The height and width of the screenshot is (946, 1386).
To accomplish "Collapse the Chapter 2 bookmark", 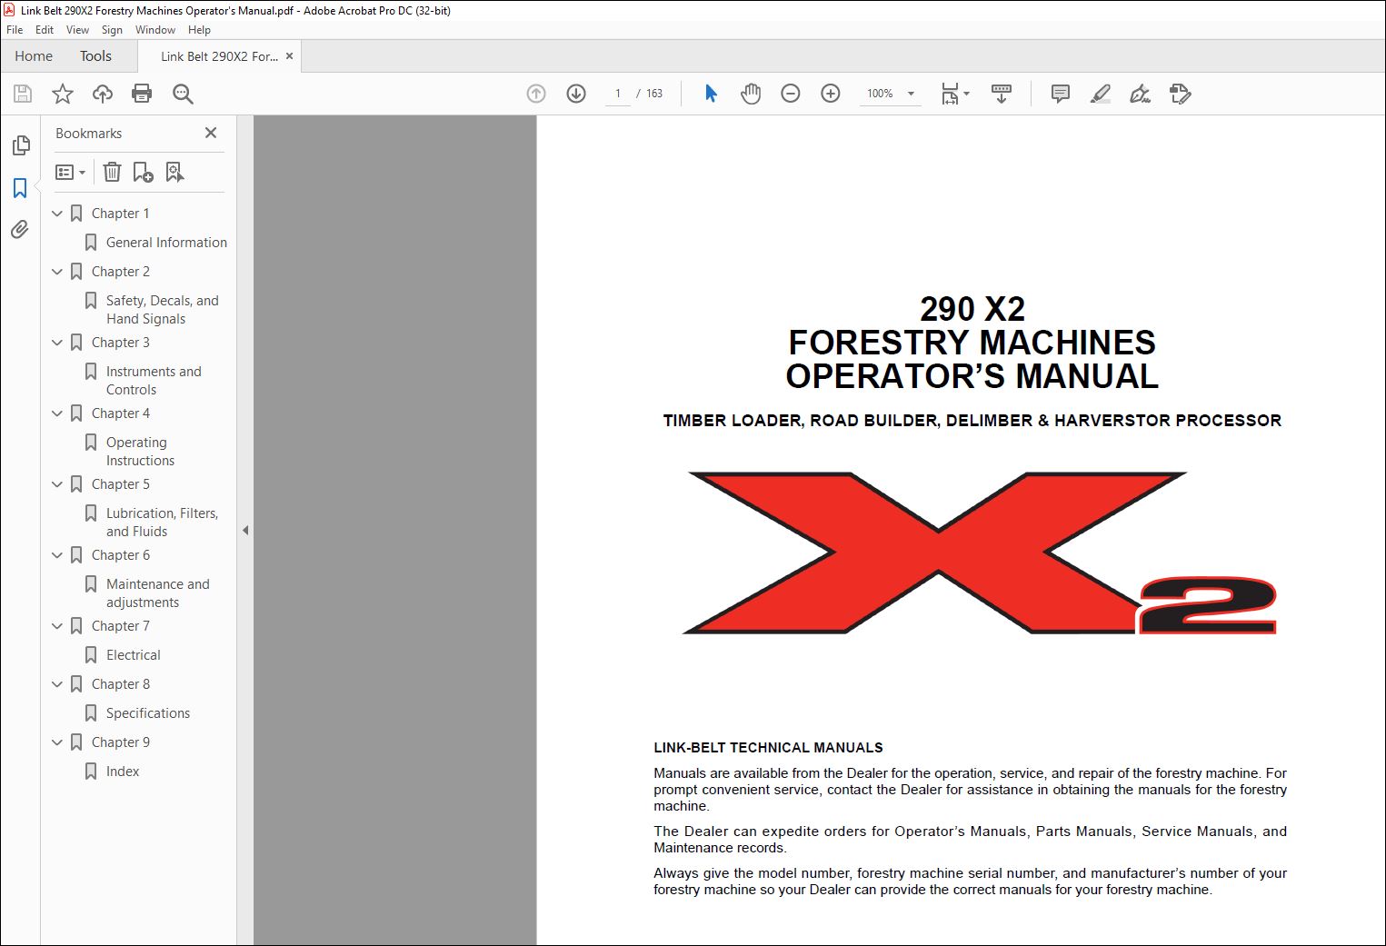I will (57, 272).
